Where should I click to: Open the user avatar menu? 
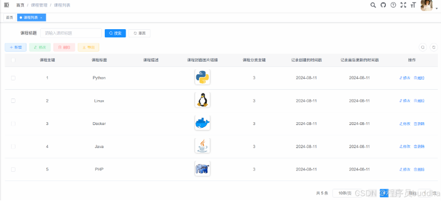426,6
